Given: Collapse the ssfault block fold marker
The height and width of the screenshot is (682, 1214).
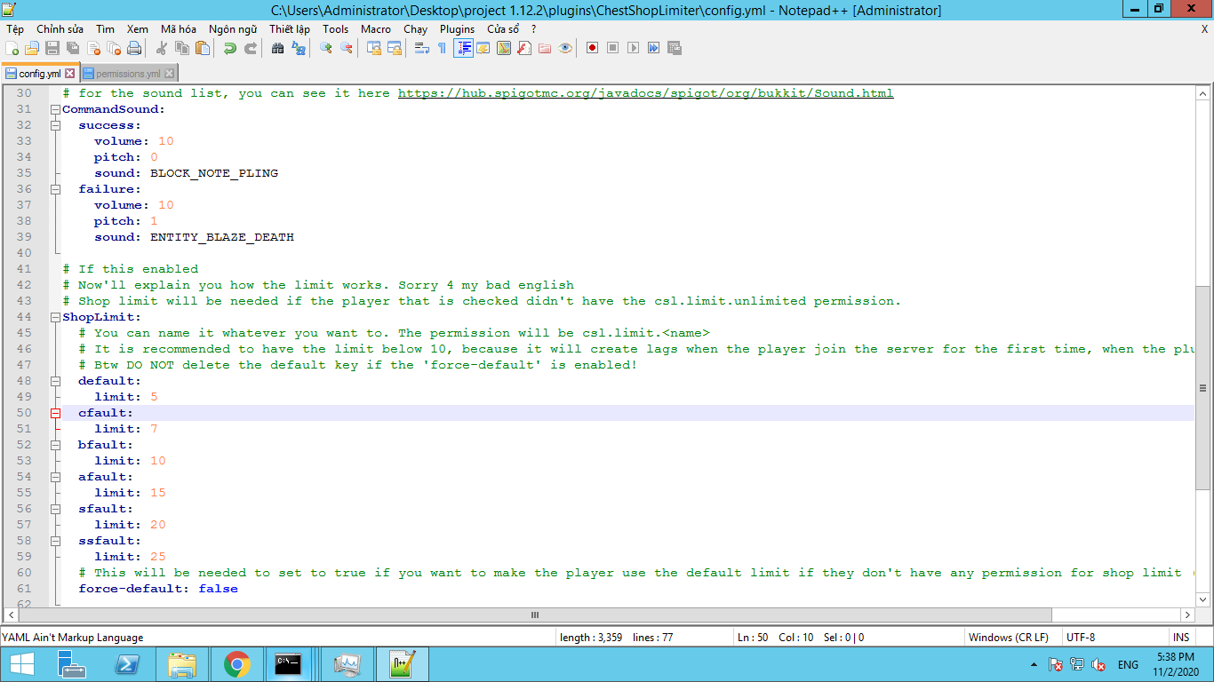Looking at the screenshot, I should click(x=55, y=541).
